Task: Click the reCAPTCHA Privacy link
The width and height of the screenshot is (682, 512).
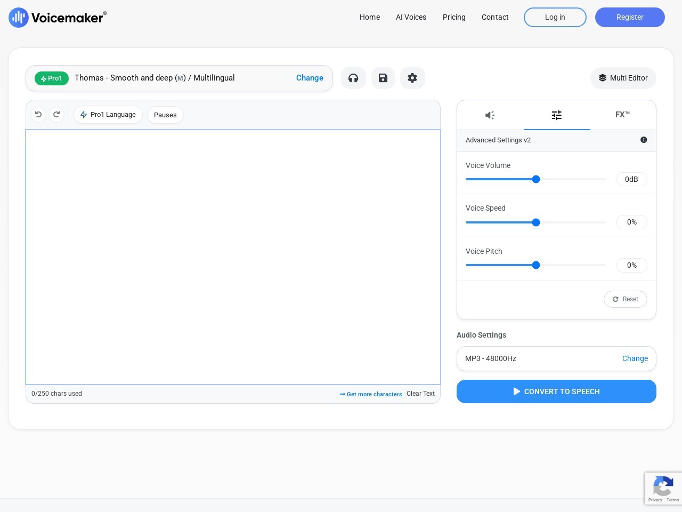Action: point(655,500)
